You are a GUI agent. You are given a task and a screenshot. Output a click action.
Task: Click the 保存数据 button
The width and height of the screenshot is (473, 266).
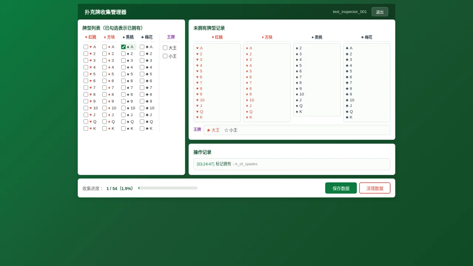341,188
